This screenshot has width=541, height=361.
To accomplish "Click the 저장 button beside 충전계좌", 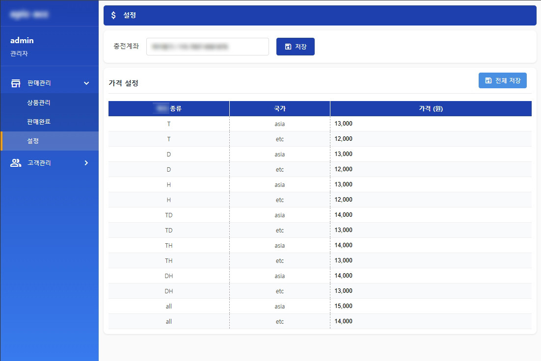I will coord(296,47).
